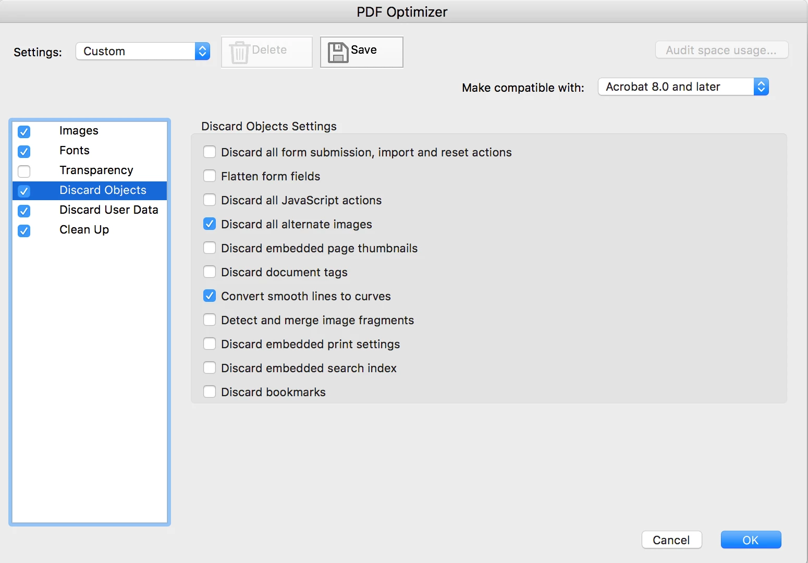Check the Discard bookmarks option
This screenshot has width=808, height=563.
click(x=210, y=391)
